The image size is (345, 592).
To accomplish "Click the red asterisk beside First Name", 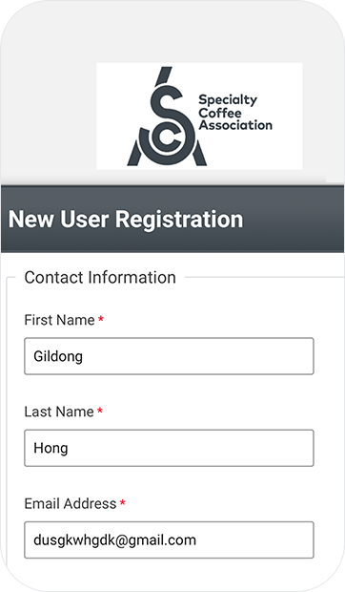I will click(101, 320).
